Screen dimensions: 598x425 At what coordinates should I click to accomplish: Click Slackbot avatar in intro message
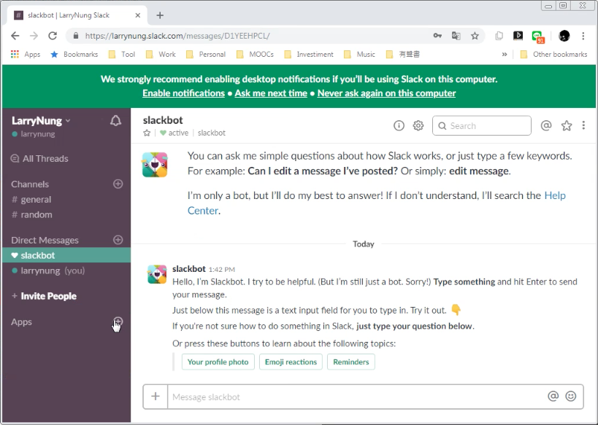tap(155, 165)
